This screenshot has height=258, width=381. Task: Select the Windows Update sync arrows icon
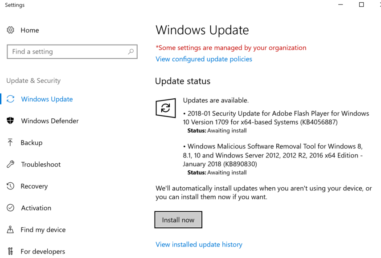click(11, 99)
